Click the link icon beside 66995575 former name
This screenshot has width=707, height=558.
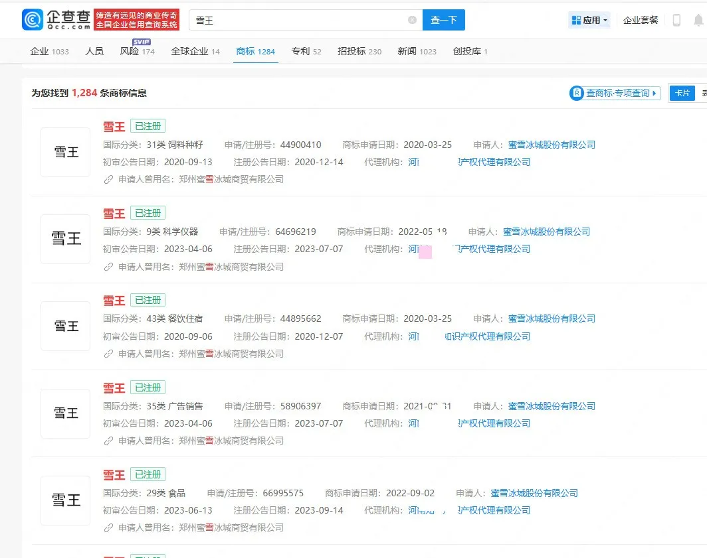108,528
